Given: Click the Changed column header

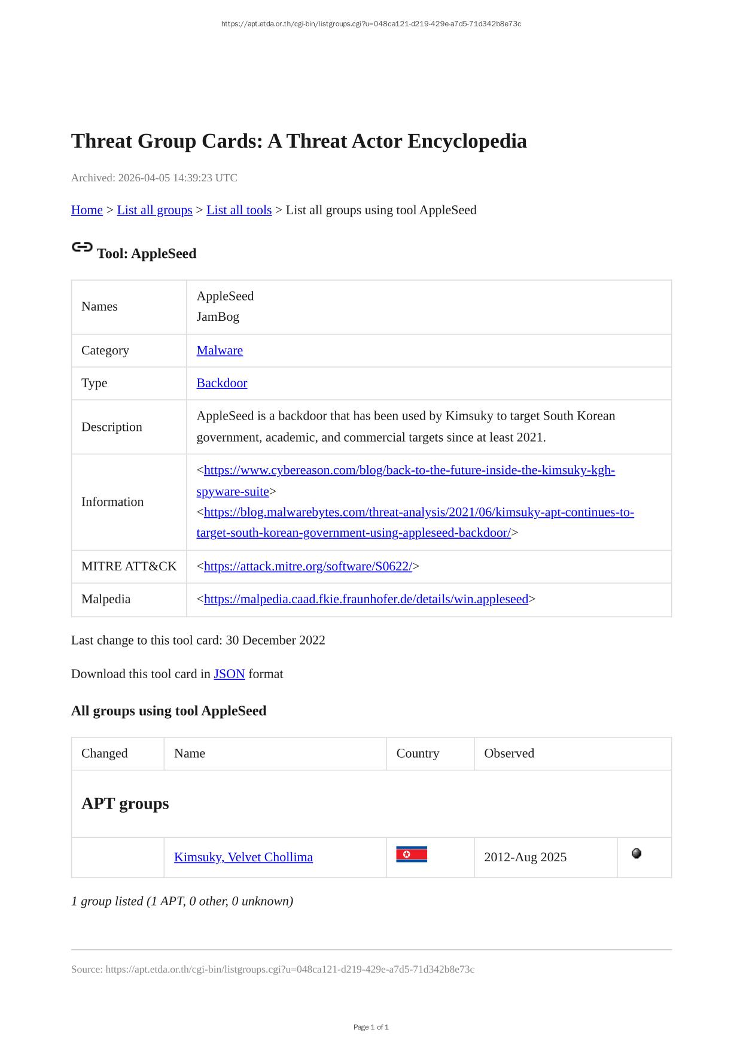Looking at the screenshot, I should click(104, 754).
